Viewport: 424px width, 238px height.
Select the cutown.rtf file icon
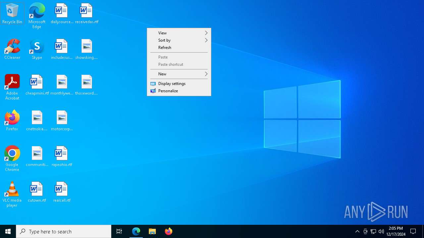[x=37, y=192]
